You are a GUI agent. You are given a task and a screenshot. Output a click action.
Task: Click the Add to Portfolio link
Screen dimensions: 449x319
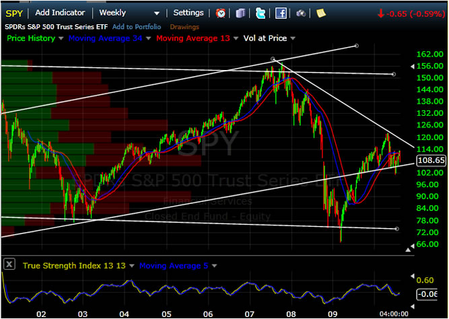tap(138, 26)
